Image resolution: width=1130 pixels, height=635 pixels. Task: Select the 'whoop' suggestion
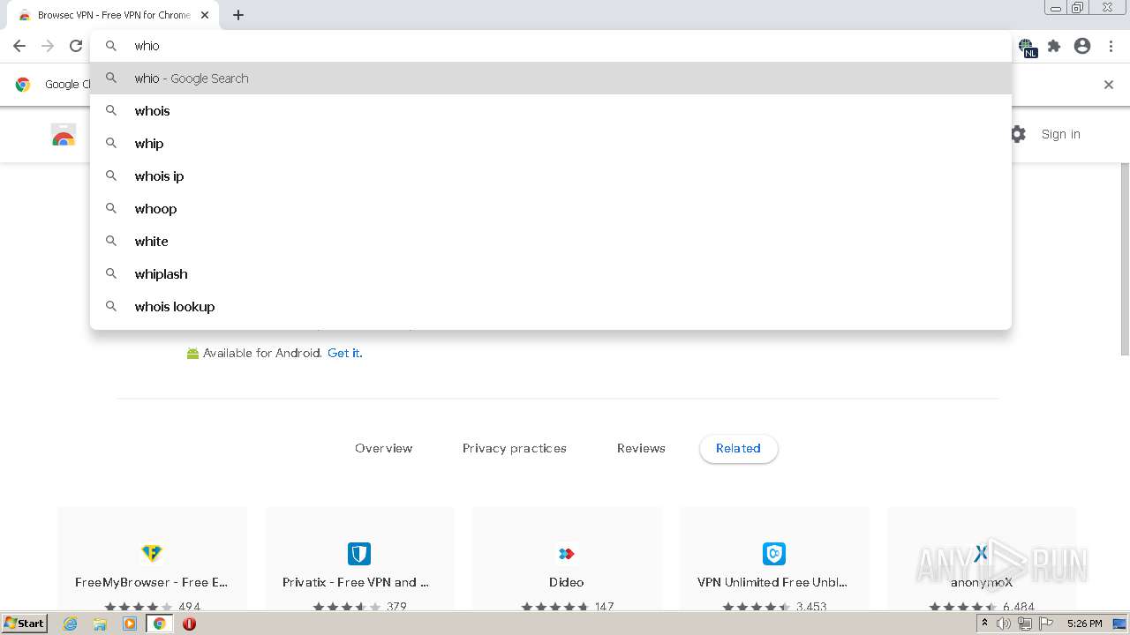551,209
